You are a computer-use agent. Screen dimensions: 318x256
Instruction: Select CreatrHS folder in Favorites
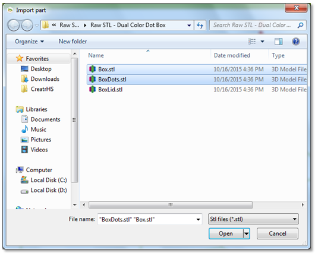[42, 89]
